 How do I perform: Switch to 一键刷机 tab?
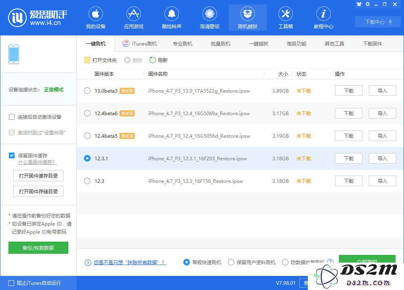tap(96, 43)
